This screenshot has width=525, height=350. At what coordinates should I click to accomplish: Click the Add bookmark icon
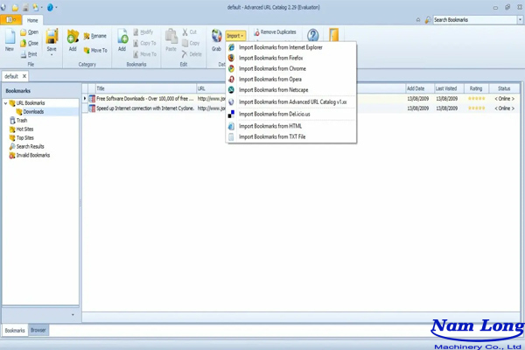[x=122, y=39]
